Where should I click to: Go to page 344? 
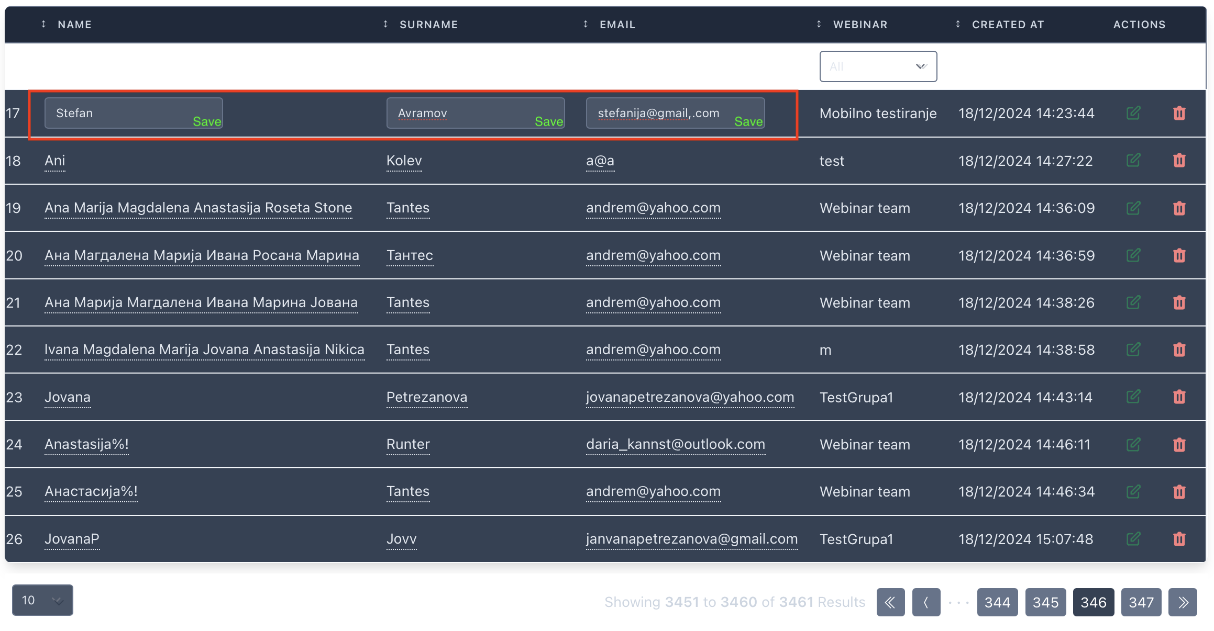click(997, 602)
